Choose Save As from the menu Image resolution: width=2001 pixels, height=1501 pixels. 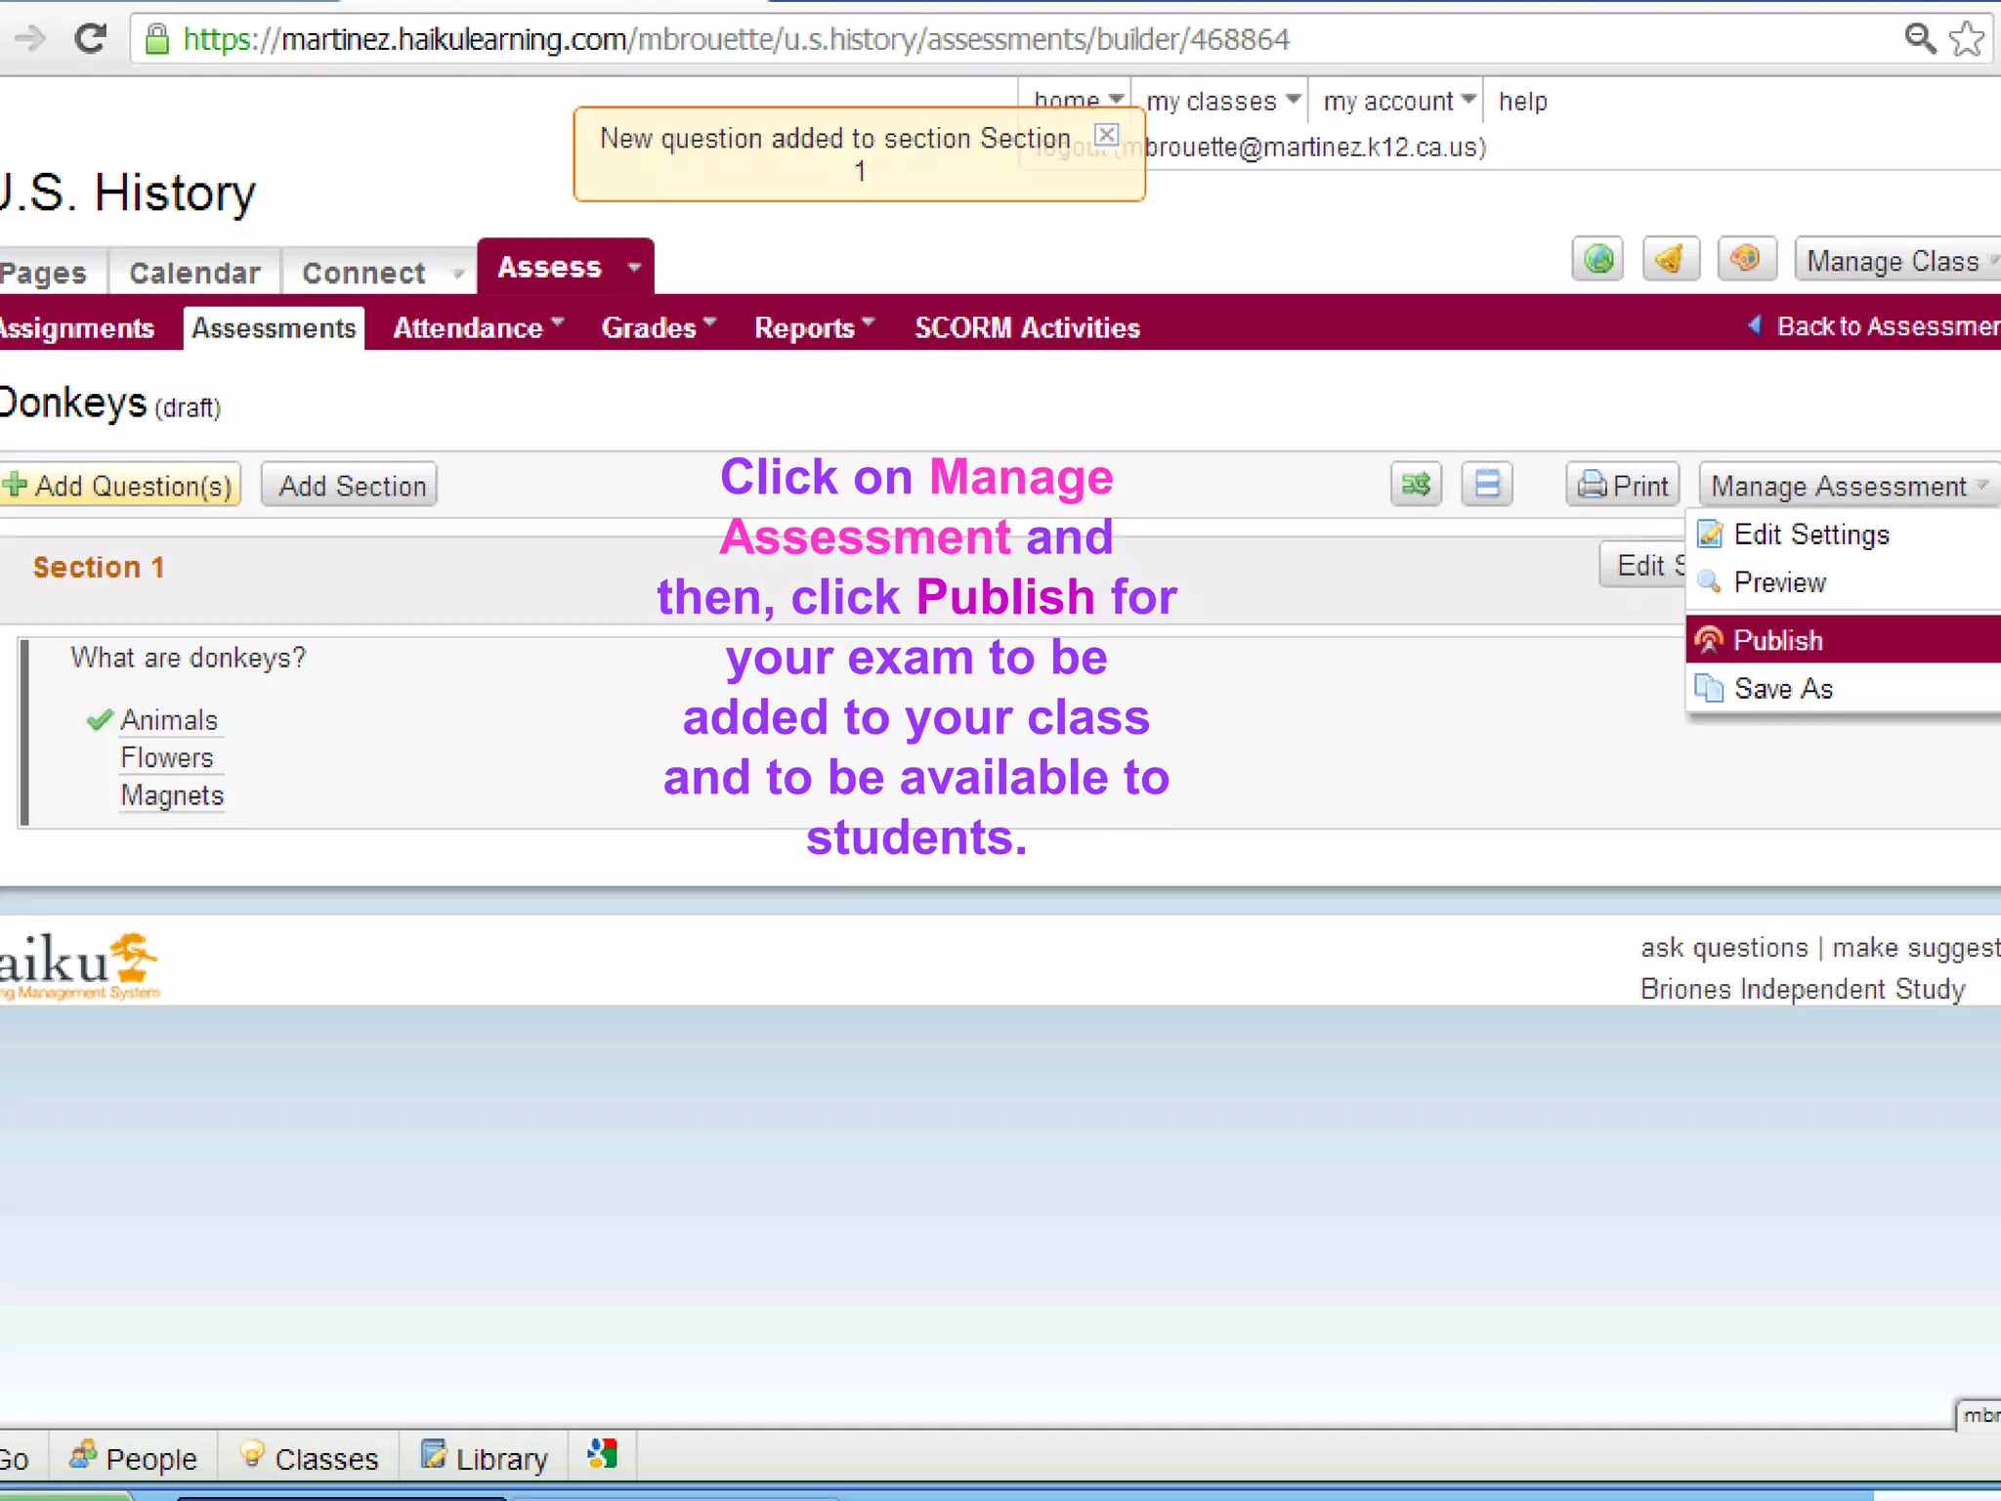(1844, 689)
